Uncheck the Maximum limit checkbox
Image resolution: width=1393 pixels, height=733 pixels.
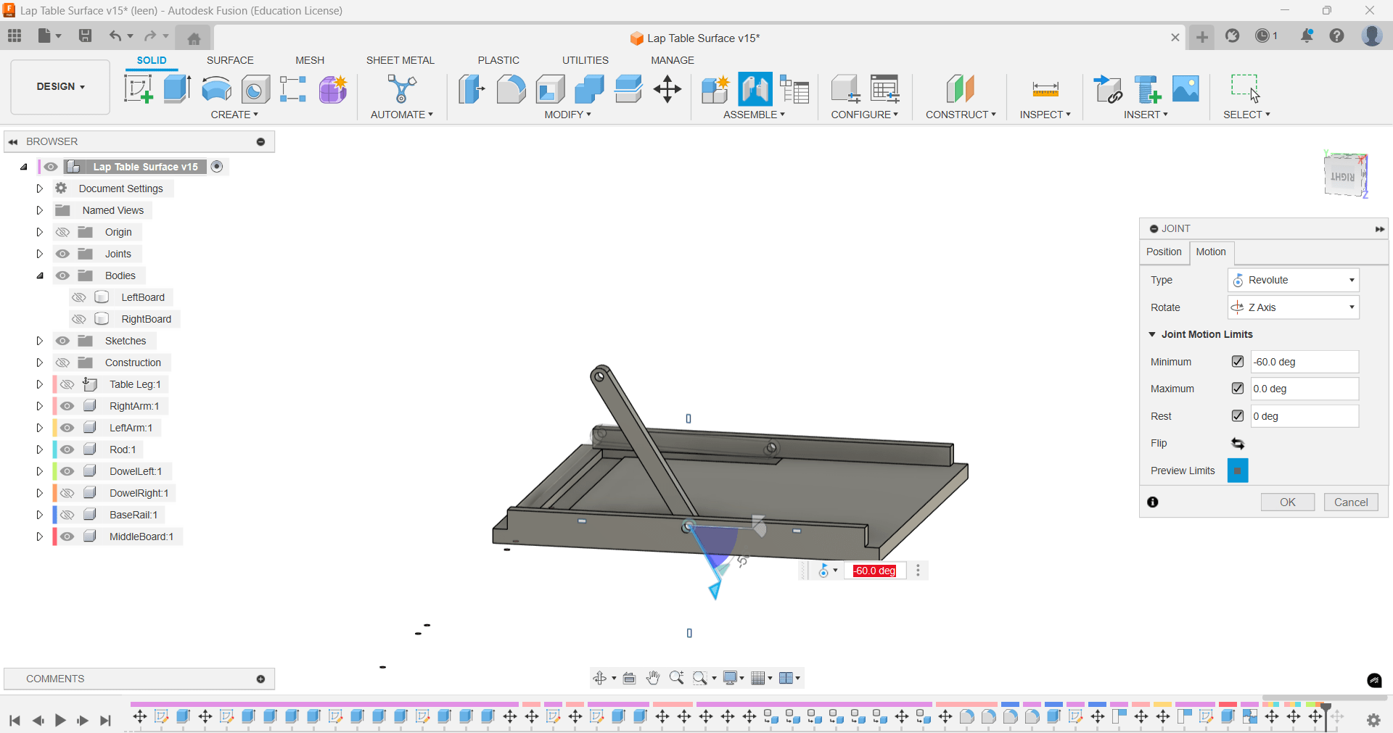1238,389
